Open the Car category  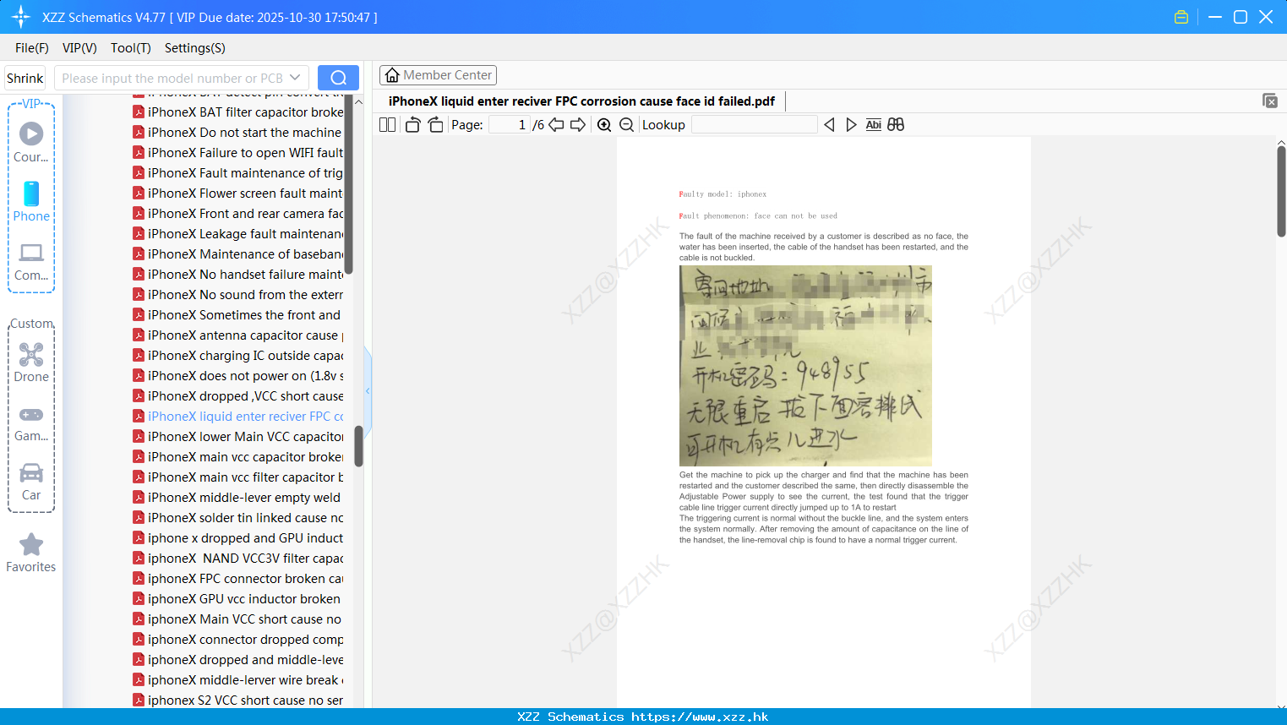point(31,482)
